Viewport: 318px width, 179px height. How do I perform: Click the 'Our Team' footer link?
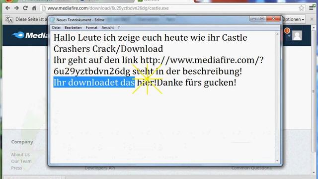(x=21, y=161)
